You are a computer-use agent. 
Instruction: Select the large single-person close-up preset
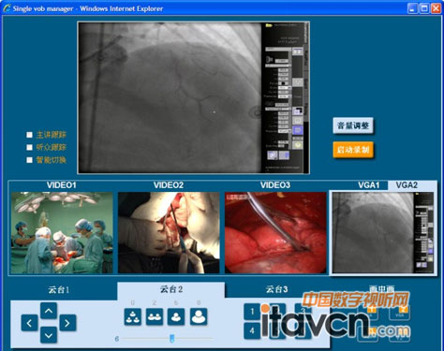(199, 316)
